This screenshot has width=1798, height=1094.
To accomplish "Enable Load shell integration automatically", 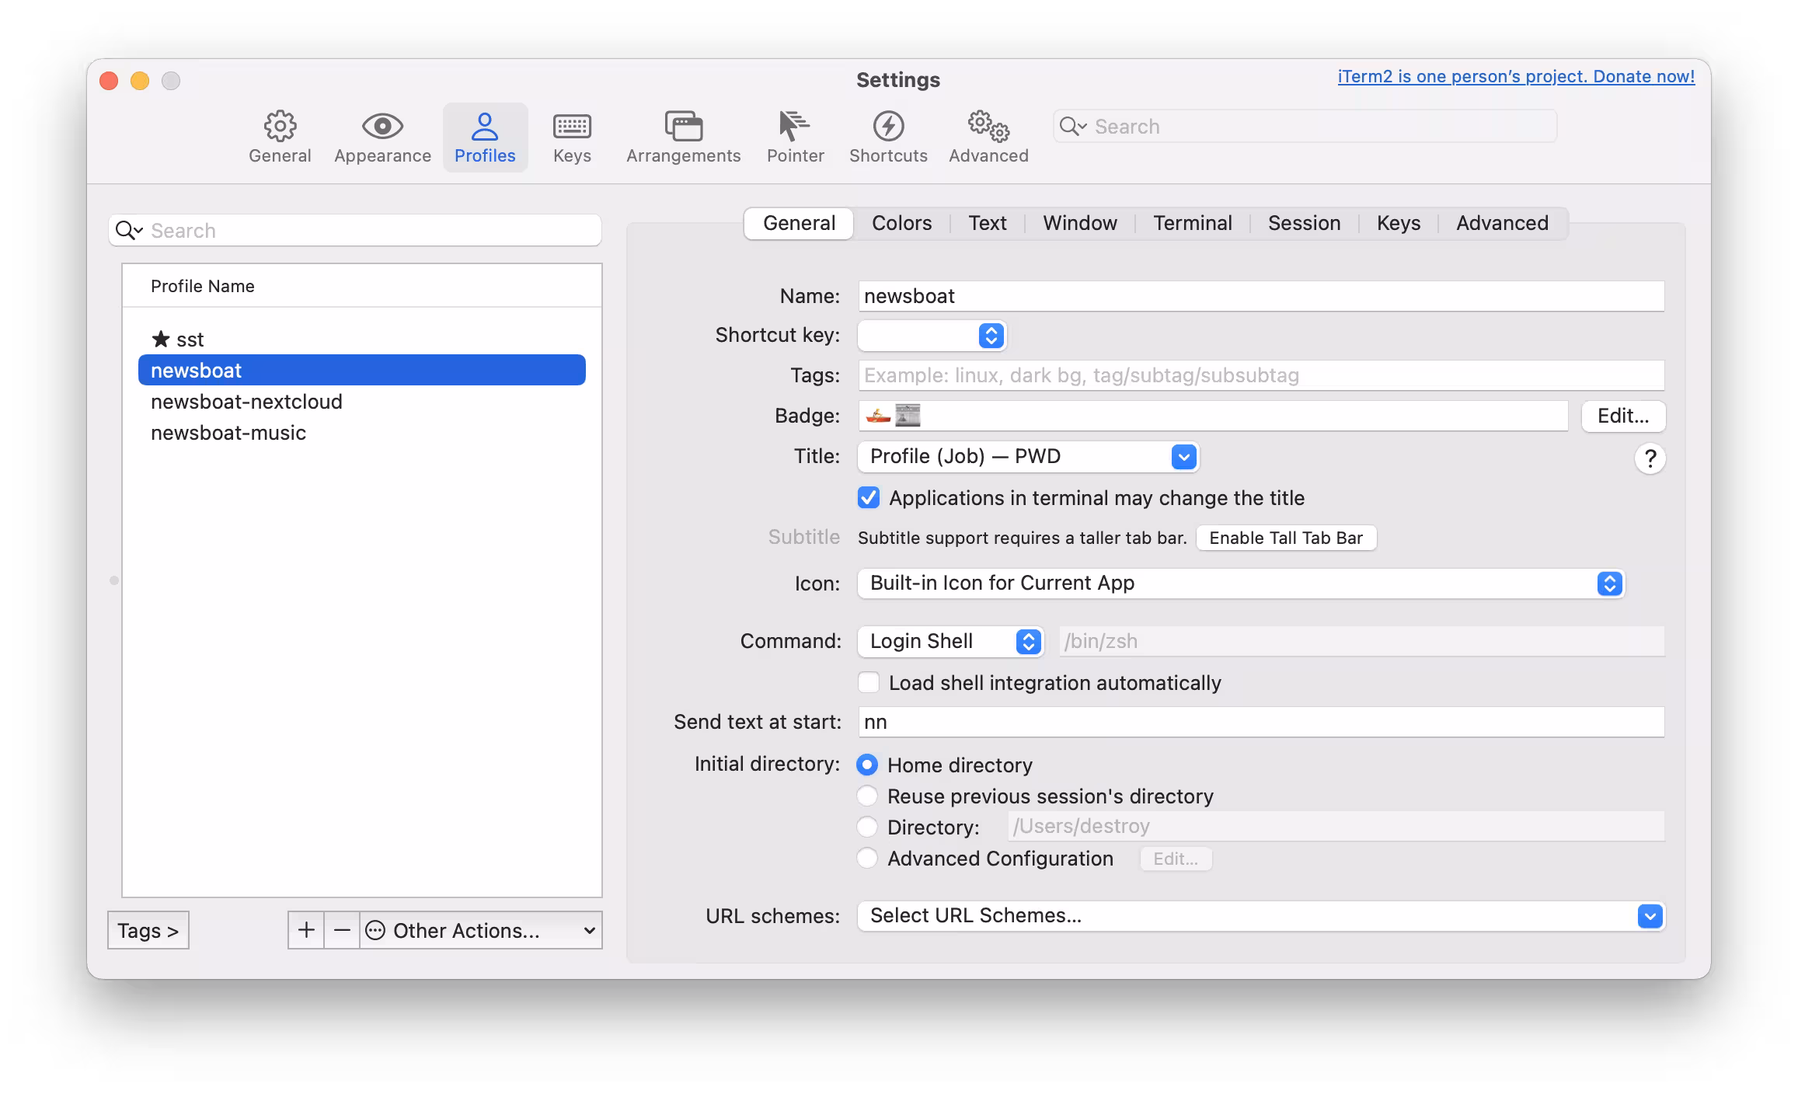I will point(868,682).
